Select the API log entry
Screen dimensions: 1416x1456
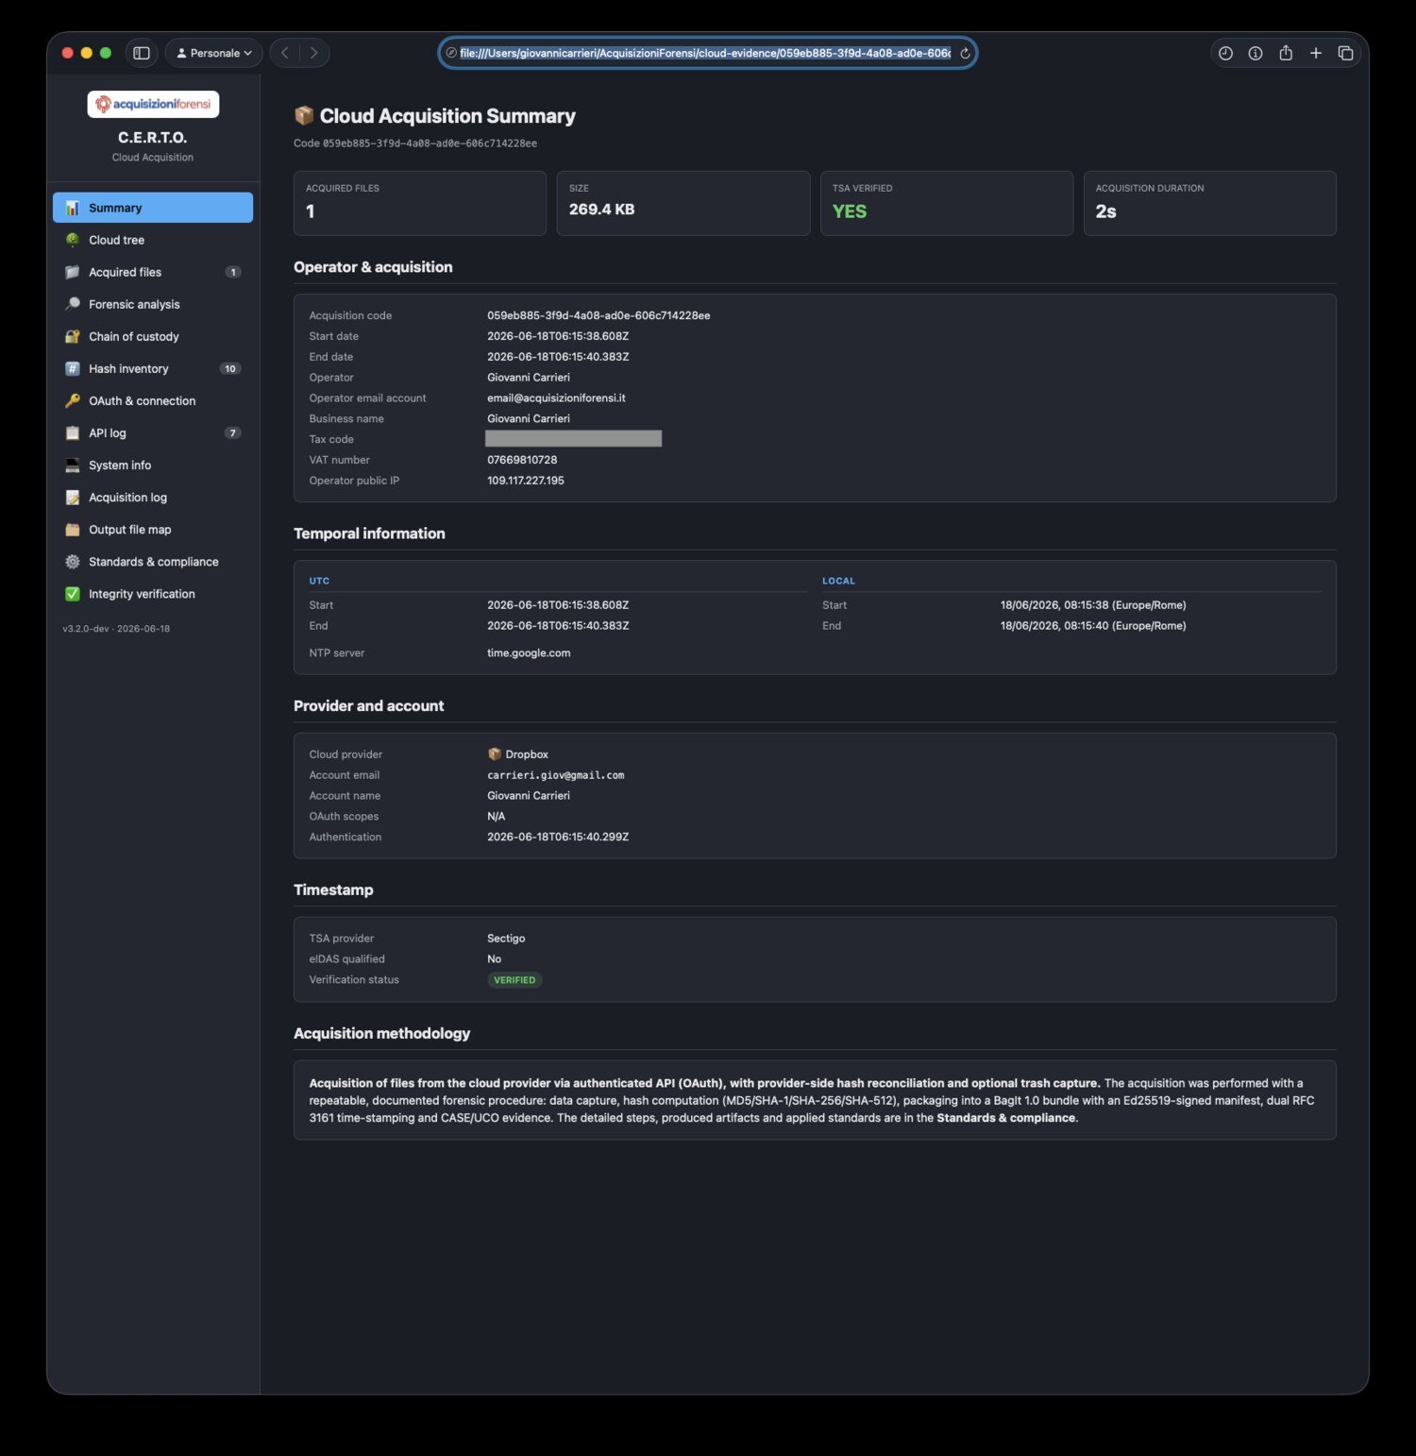coord(153,432)
